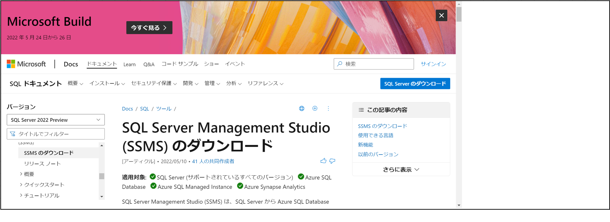Expand the リファレンス dropdown menu
The image size is (610, 222).
[266, 83]
